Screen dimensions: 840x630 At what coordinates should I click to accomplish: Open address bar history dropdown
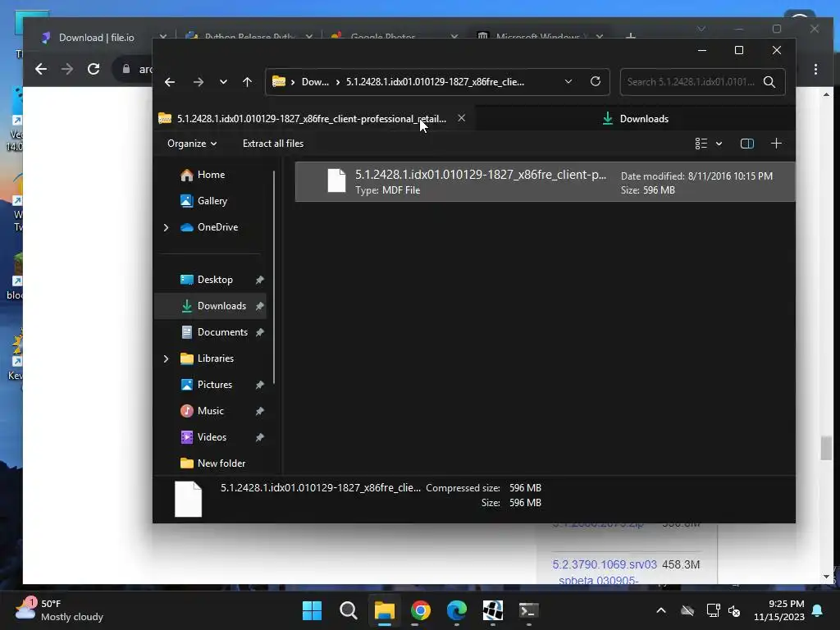click(x=568, y=81)
